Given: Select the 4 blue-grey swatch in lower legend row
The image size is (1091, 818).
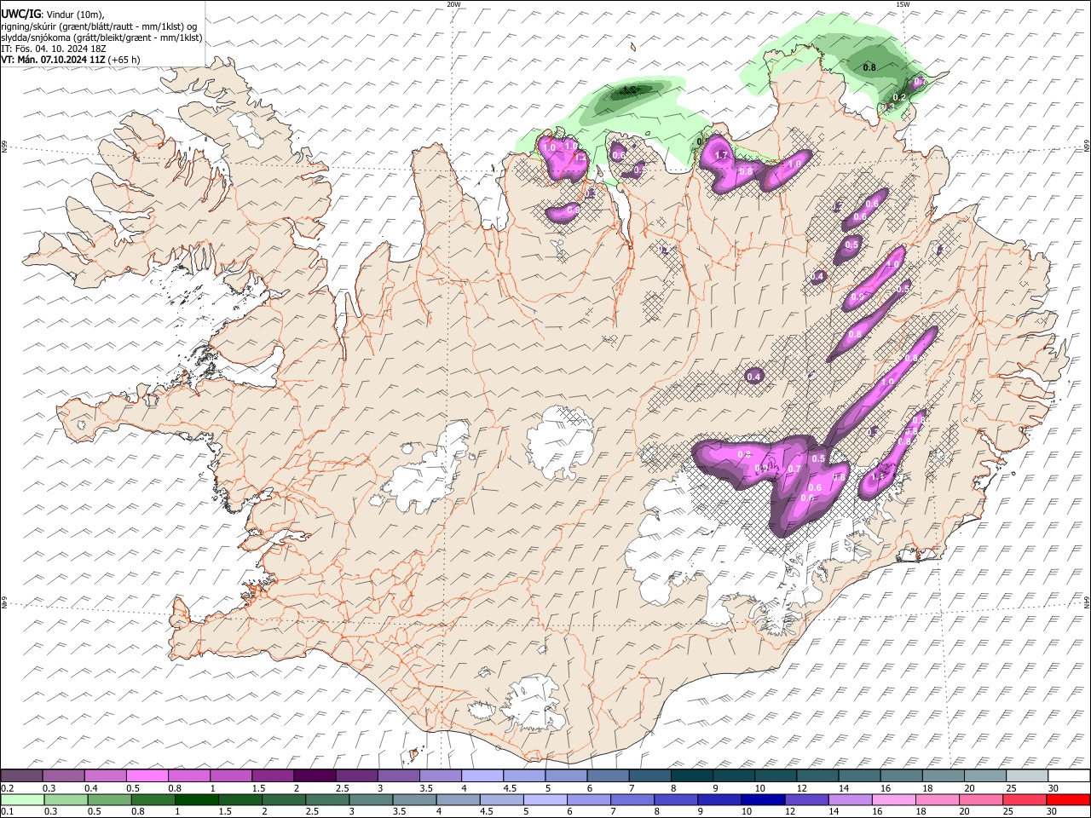Looking at the screenshot, I should coord(459,799).
